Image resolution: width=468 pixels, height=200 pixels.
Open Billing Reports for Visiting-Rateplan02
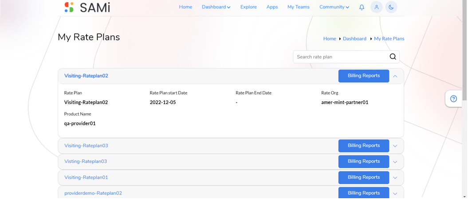pyautogui.click(x=364, y=76)
